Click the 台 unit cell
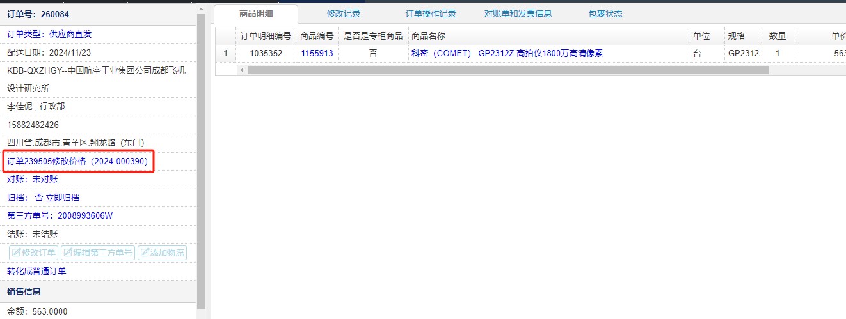Viewport: 846px width, 319px height. coord(707,54)
